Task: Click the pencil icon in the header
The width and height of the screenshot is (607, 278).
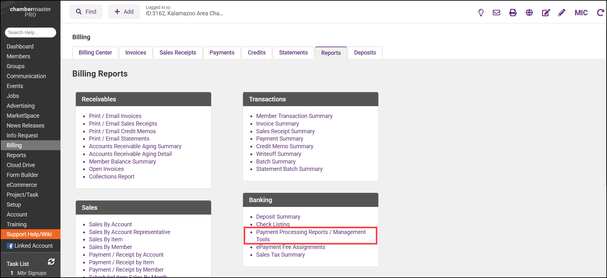Action: 562,13
